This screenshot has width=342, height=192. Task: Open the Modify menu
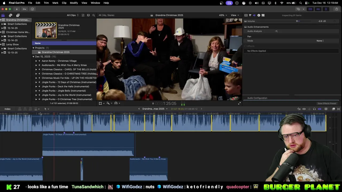click(74, 3)
